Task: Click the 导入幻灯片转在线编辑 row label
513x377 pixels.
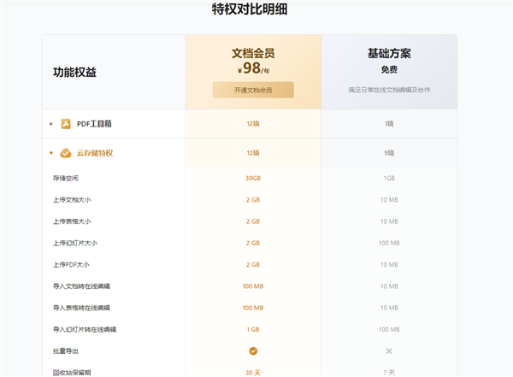Action: click(x=84, y=329)
